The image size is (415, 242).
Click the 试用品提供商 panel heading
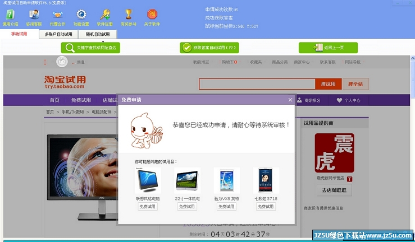[318, 123]
